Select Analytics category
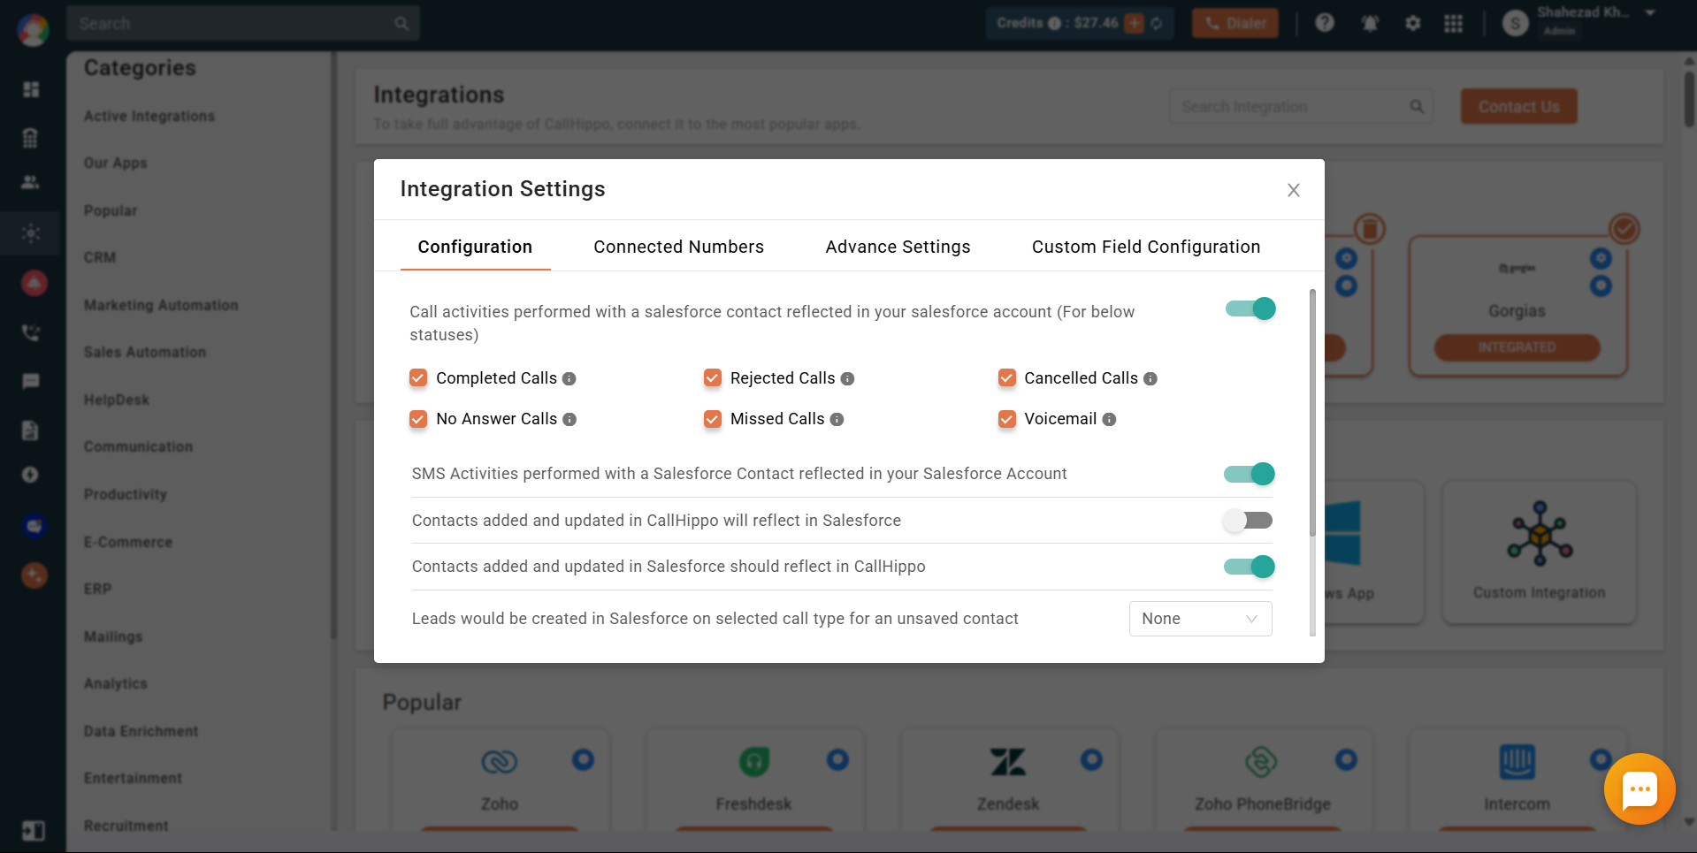 [116, 683]
